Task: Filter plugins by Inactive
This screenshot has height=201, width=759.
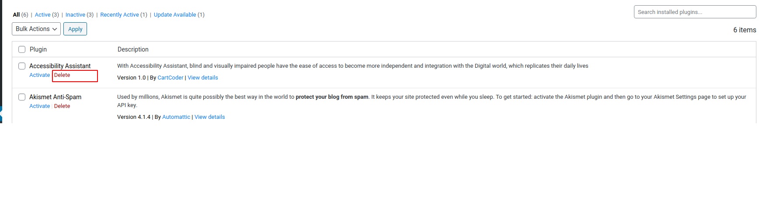Action: pyautogui.click(x=75, y=15)
